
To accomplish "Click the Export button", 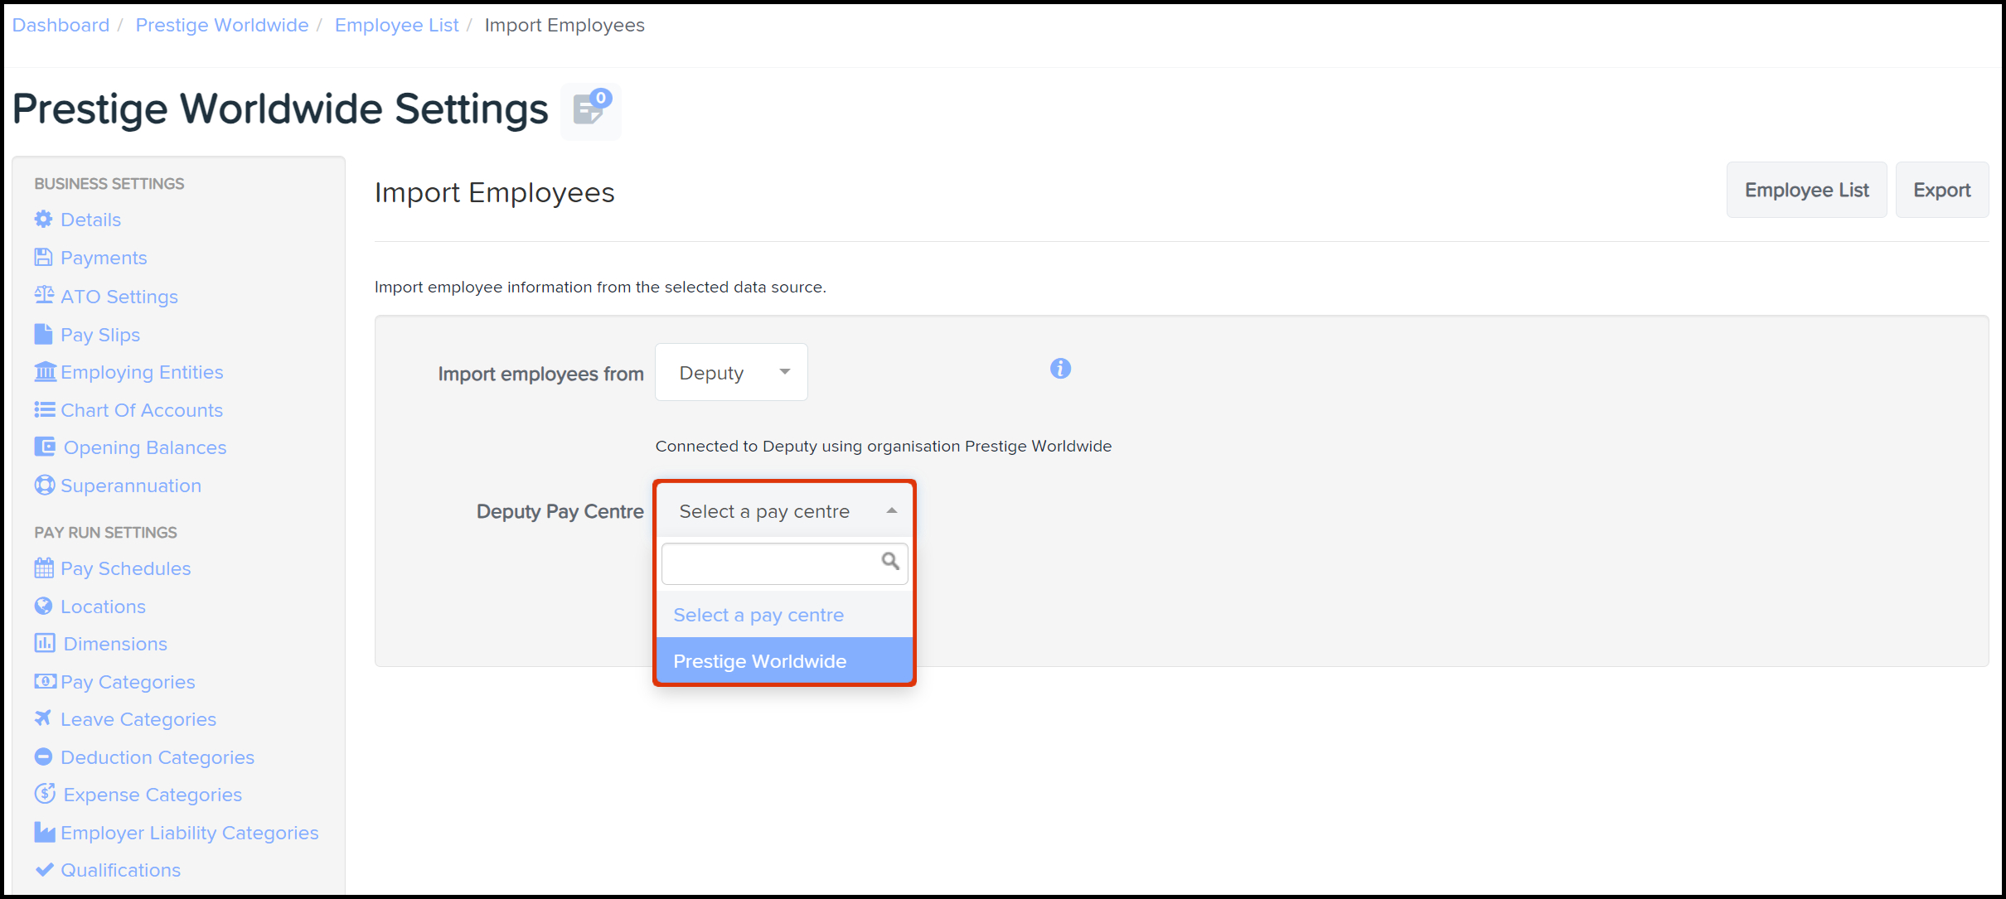I will pos(1941,191).
